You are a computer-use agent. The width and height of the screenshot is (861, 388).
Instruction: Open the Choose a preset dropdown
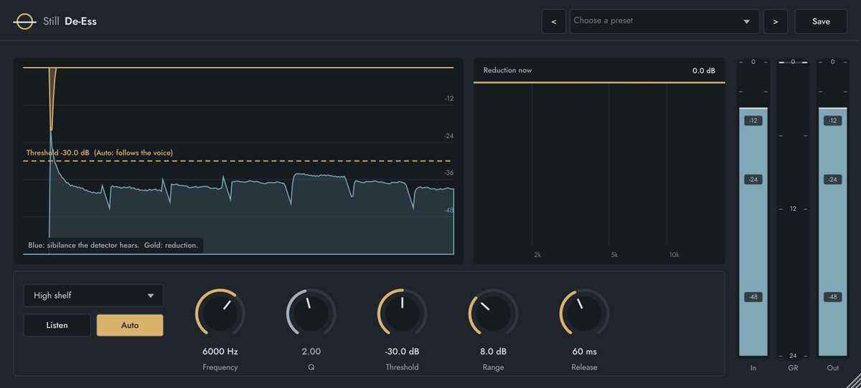tap(664, 21)
